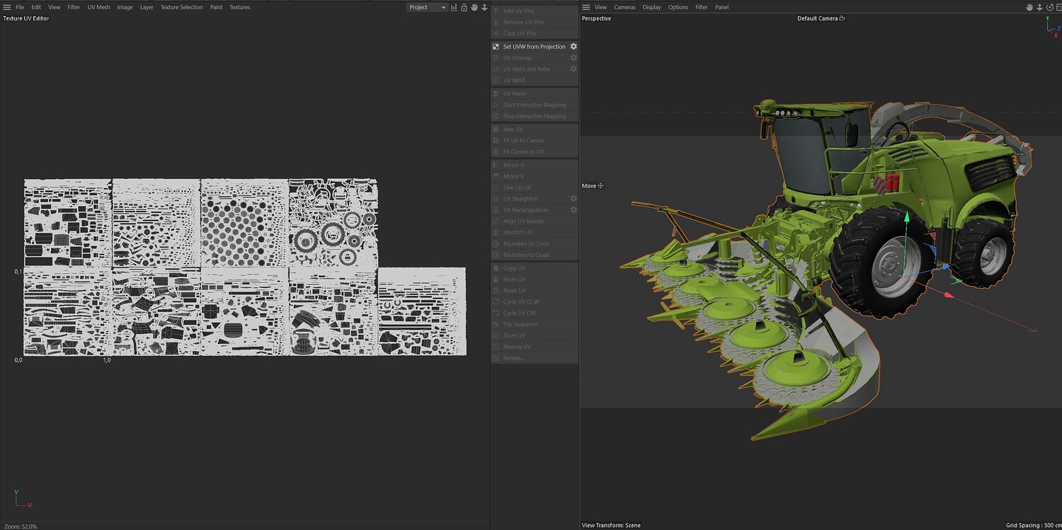Open the Paint menu
The height and width of the screenshot is (530, 1062).
[216, 7]
